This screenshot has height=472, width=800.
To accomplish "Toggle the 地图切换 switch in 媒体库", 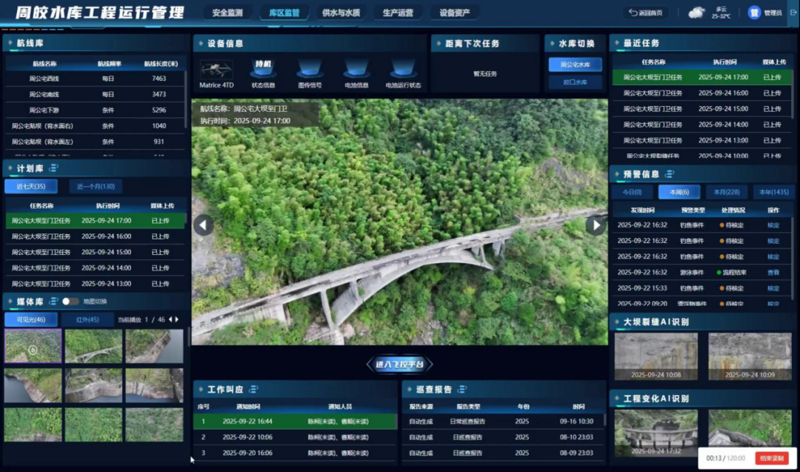I will [x=70, y=302].
